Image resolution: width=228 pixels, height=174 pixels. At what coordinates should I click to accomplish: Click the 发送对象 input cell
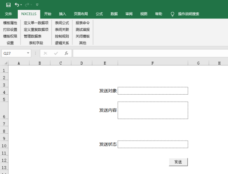coord(153,91)
